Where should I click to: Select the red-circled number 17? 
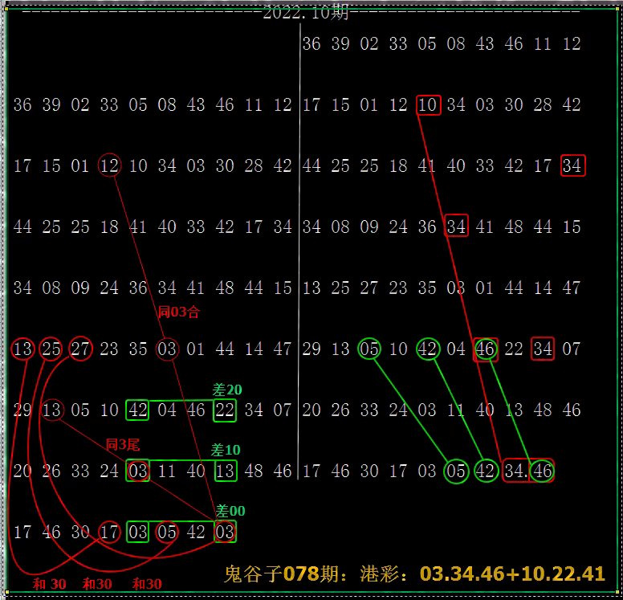[109, 532]
